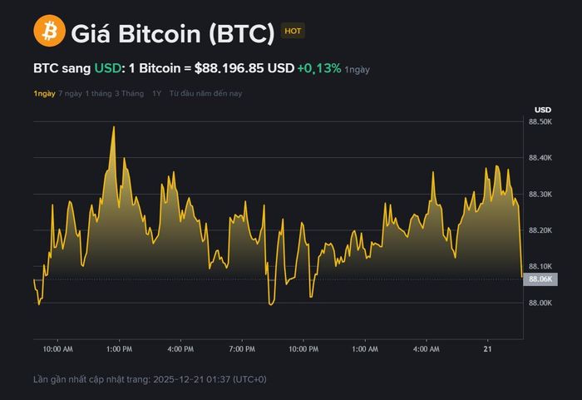Viewport: 582px width, 400px height.
Task: Click the HOT badge next to the title
Action: 293,32
